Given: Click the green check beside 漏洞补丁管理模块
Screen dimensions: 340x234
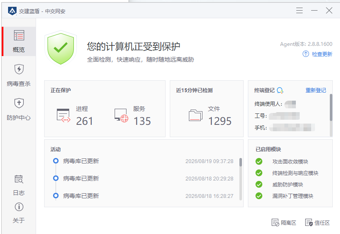Looking at the screenshot, I should (x=259, y=196).
